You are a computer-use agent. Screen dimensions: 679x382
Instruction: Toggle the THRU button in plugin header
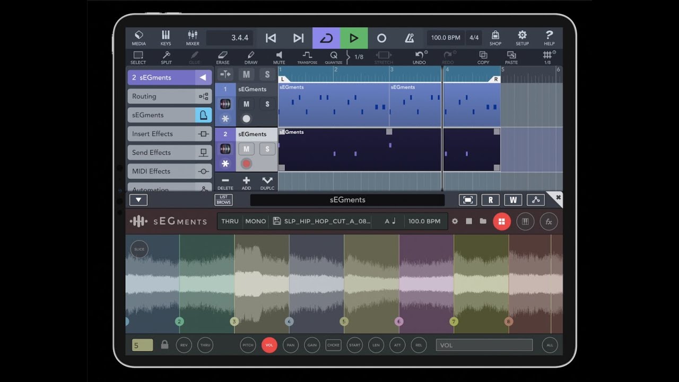pyautogui.click(x=230, y=221)
